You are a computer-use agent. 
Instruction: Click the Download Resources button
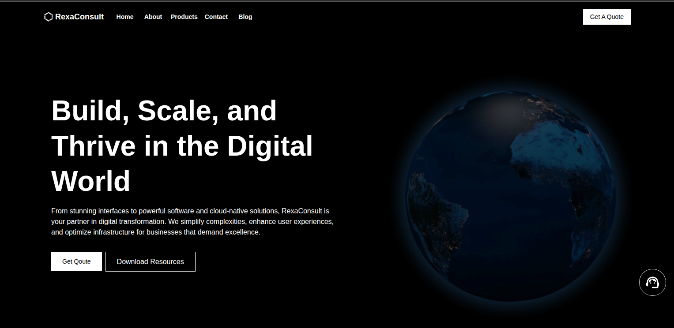(x=151, y=261)
